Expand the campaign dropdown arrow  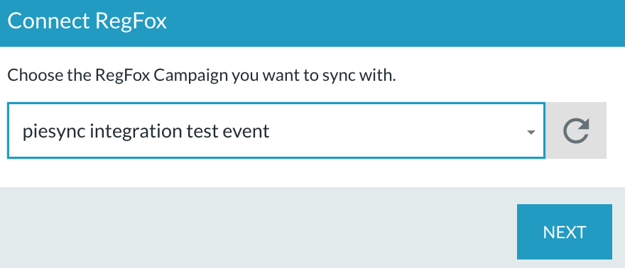click(531, 133)
